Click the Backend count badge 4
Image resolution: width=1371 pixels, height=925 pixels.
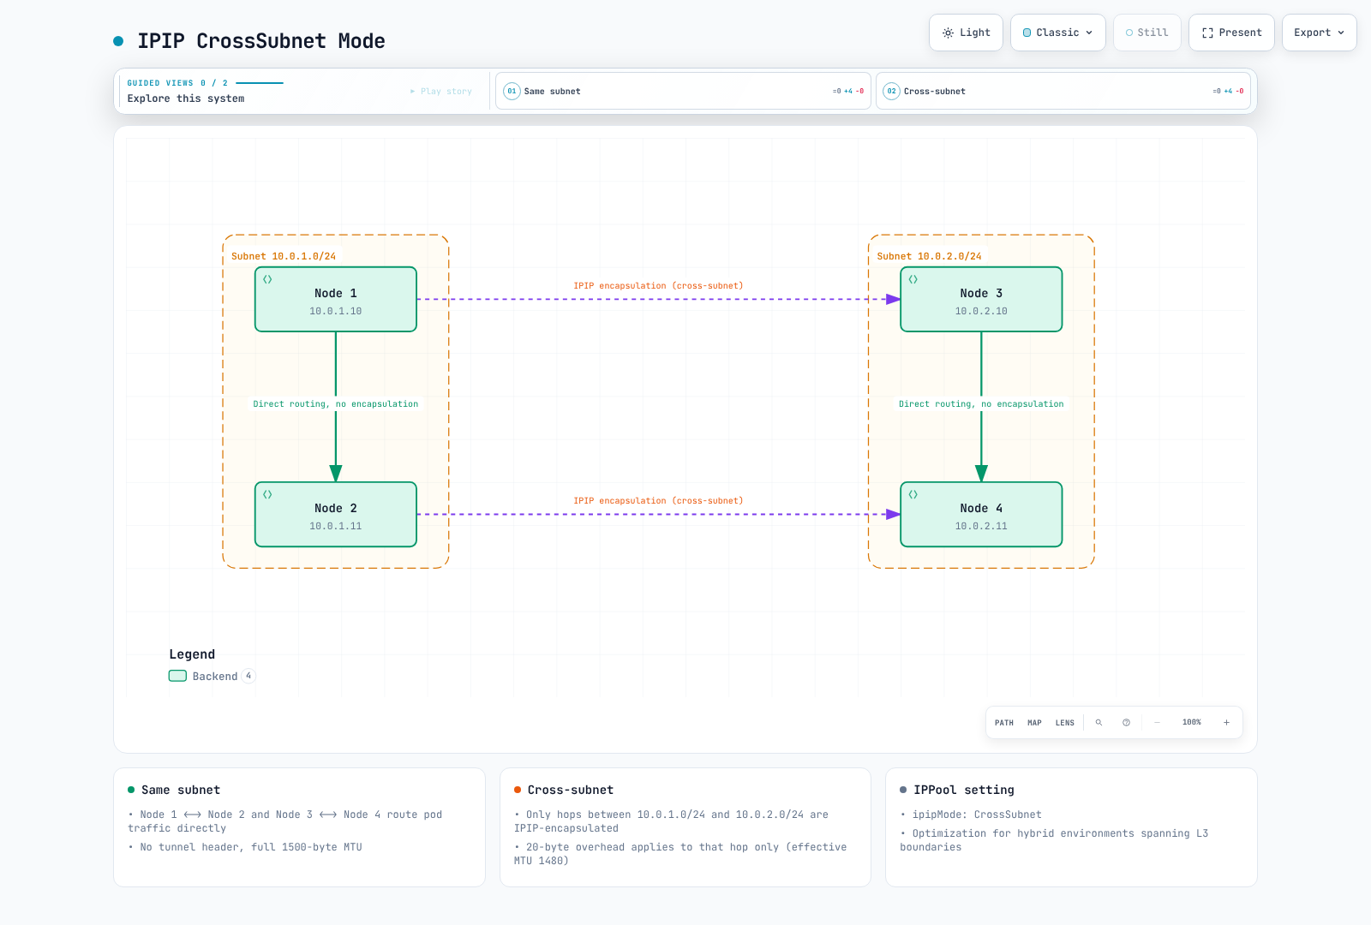click(x=248, y=676)
